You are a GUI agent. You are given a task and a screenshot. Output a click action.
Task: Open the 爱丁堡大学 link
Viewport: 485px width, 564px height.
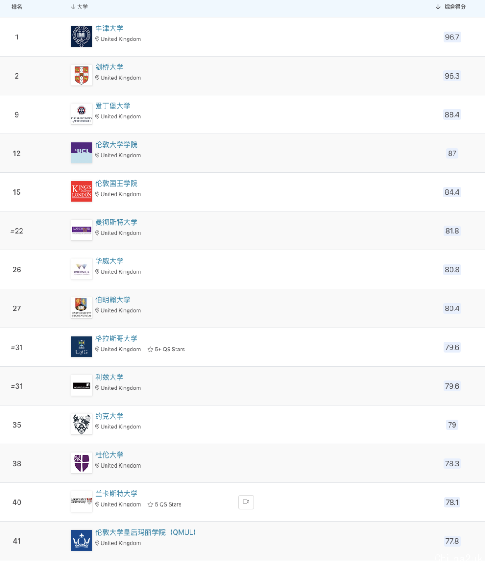(113, 106)
